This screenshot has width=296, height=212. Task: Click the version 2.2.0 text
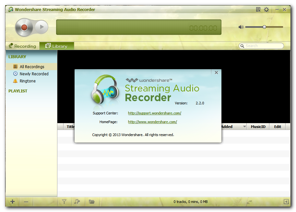pos(200,103)
